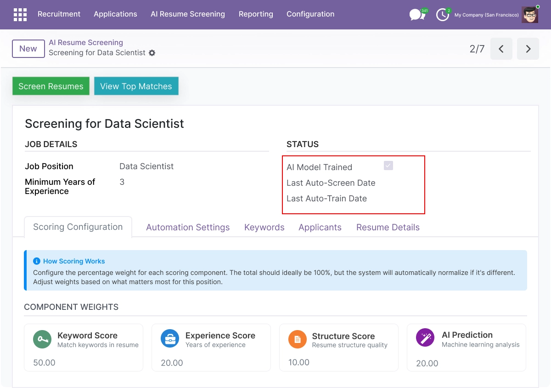
Task: Click the Job Position value Data Scientist
Action: tap(146, 166)
